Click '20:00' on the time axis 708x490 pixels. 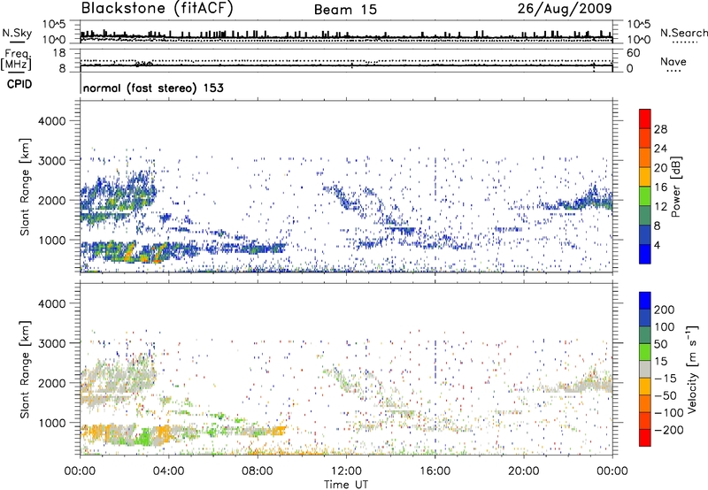click(524, 471)
